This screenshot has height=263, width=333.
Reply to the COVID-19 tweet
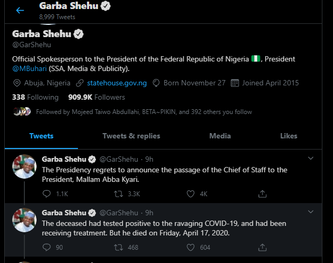46,247
